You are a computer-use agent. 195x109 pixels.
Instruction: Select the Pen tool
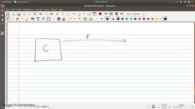[8, 19]
